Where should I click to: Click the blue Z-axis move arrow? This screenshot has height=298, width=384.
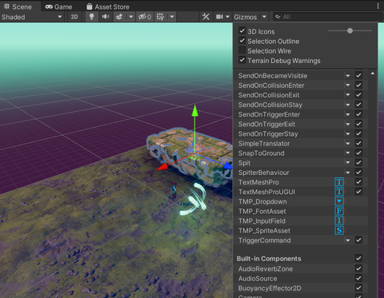coord(228,165)
